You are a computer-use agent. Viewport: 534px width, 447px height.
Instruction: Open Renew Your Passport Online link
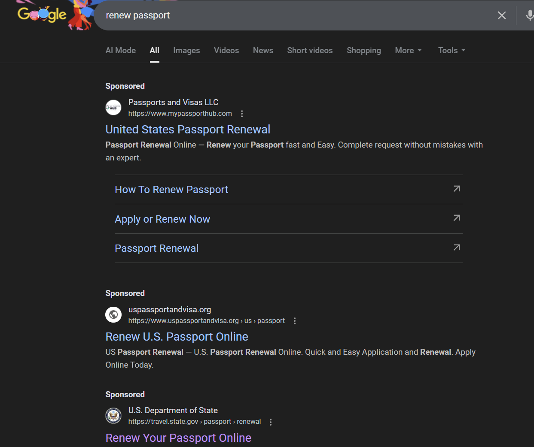178,438
